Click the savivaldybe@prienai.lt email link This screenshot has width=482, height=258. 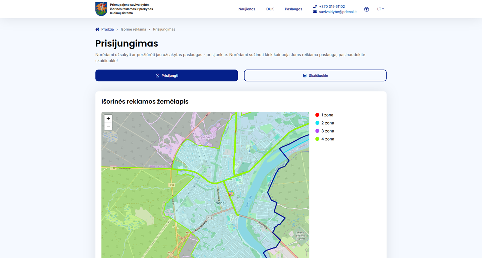tap(338, 12)
